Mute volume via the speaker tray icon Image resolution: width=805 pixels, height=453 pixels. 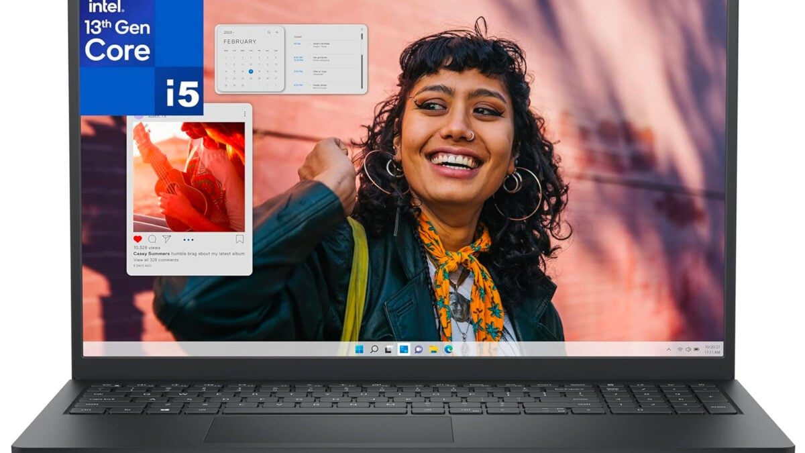(688, 349)
